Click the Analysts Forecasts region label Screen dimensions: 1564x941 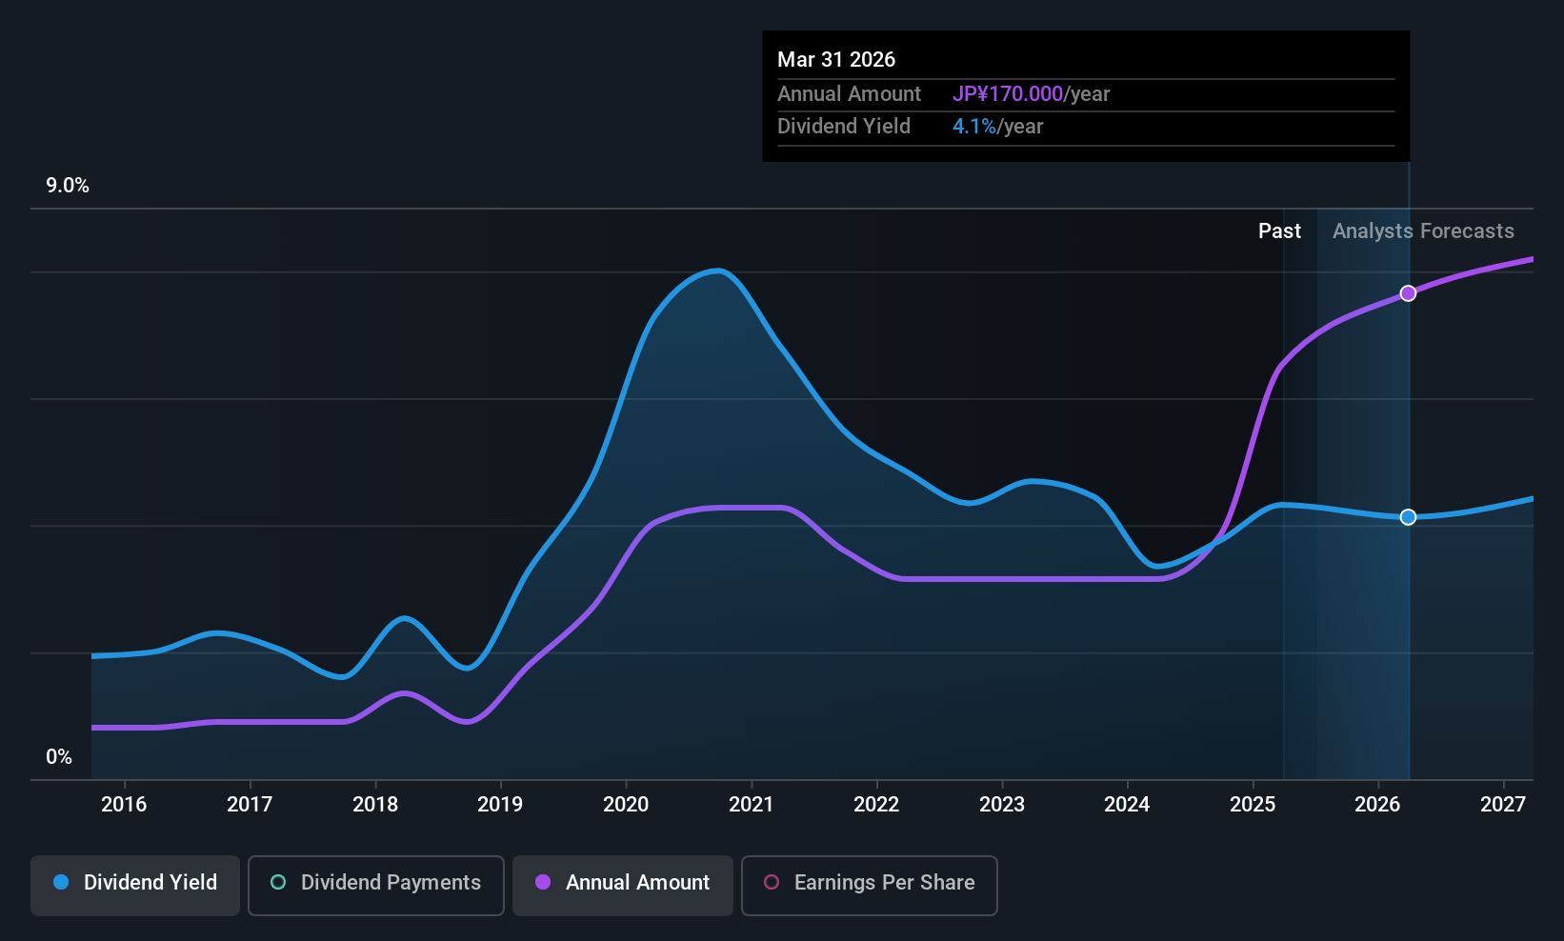(1423, 231)
